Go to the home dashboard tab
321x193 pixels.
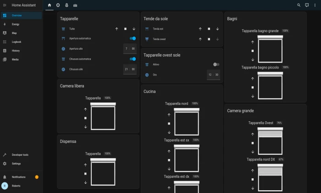(x=50, y=5)
